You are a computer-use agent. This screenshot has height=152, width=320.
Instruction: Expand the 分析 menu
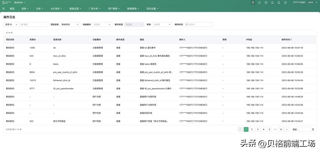39,9
